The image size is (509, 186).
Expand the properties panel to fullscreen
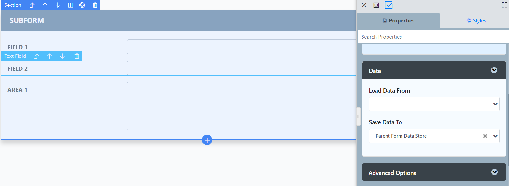click(504, 5)
